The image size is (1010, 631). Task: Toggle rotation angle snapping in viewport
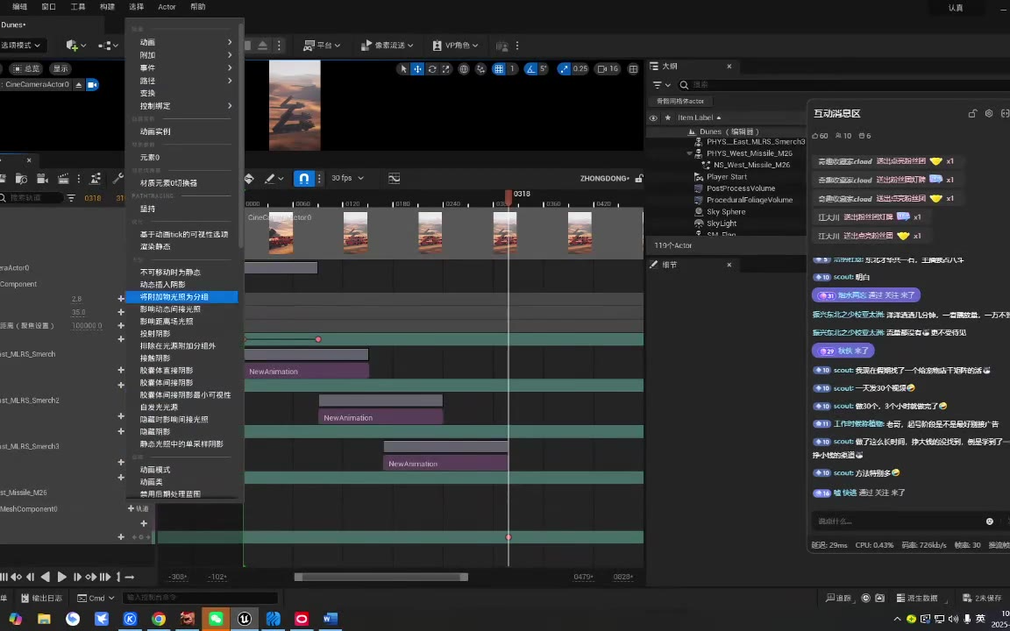click(530, 69)
